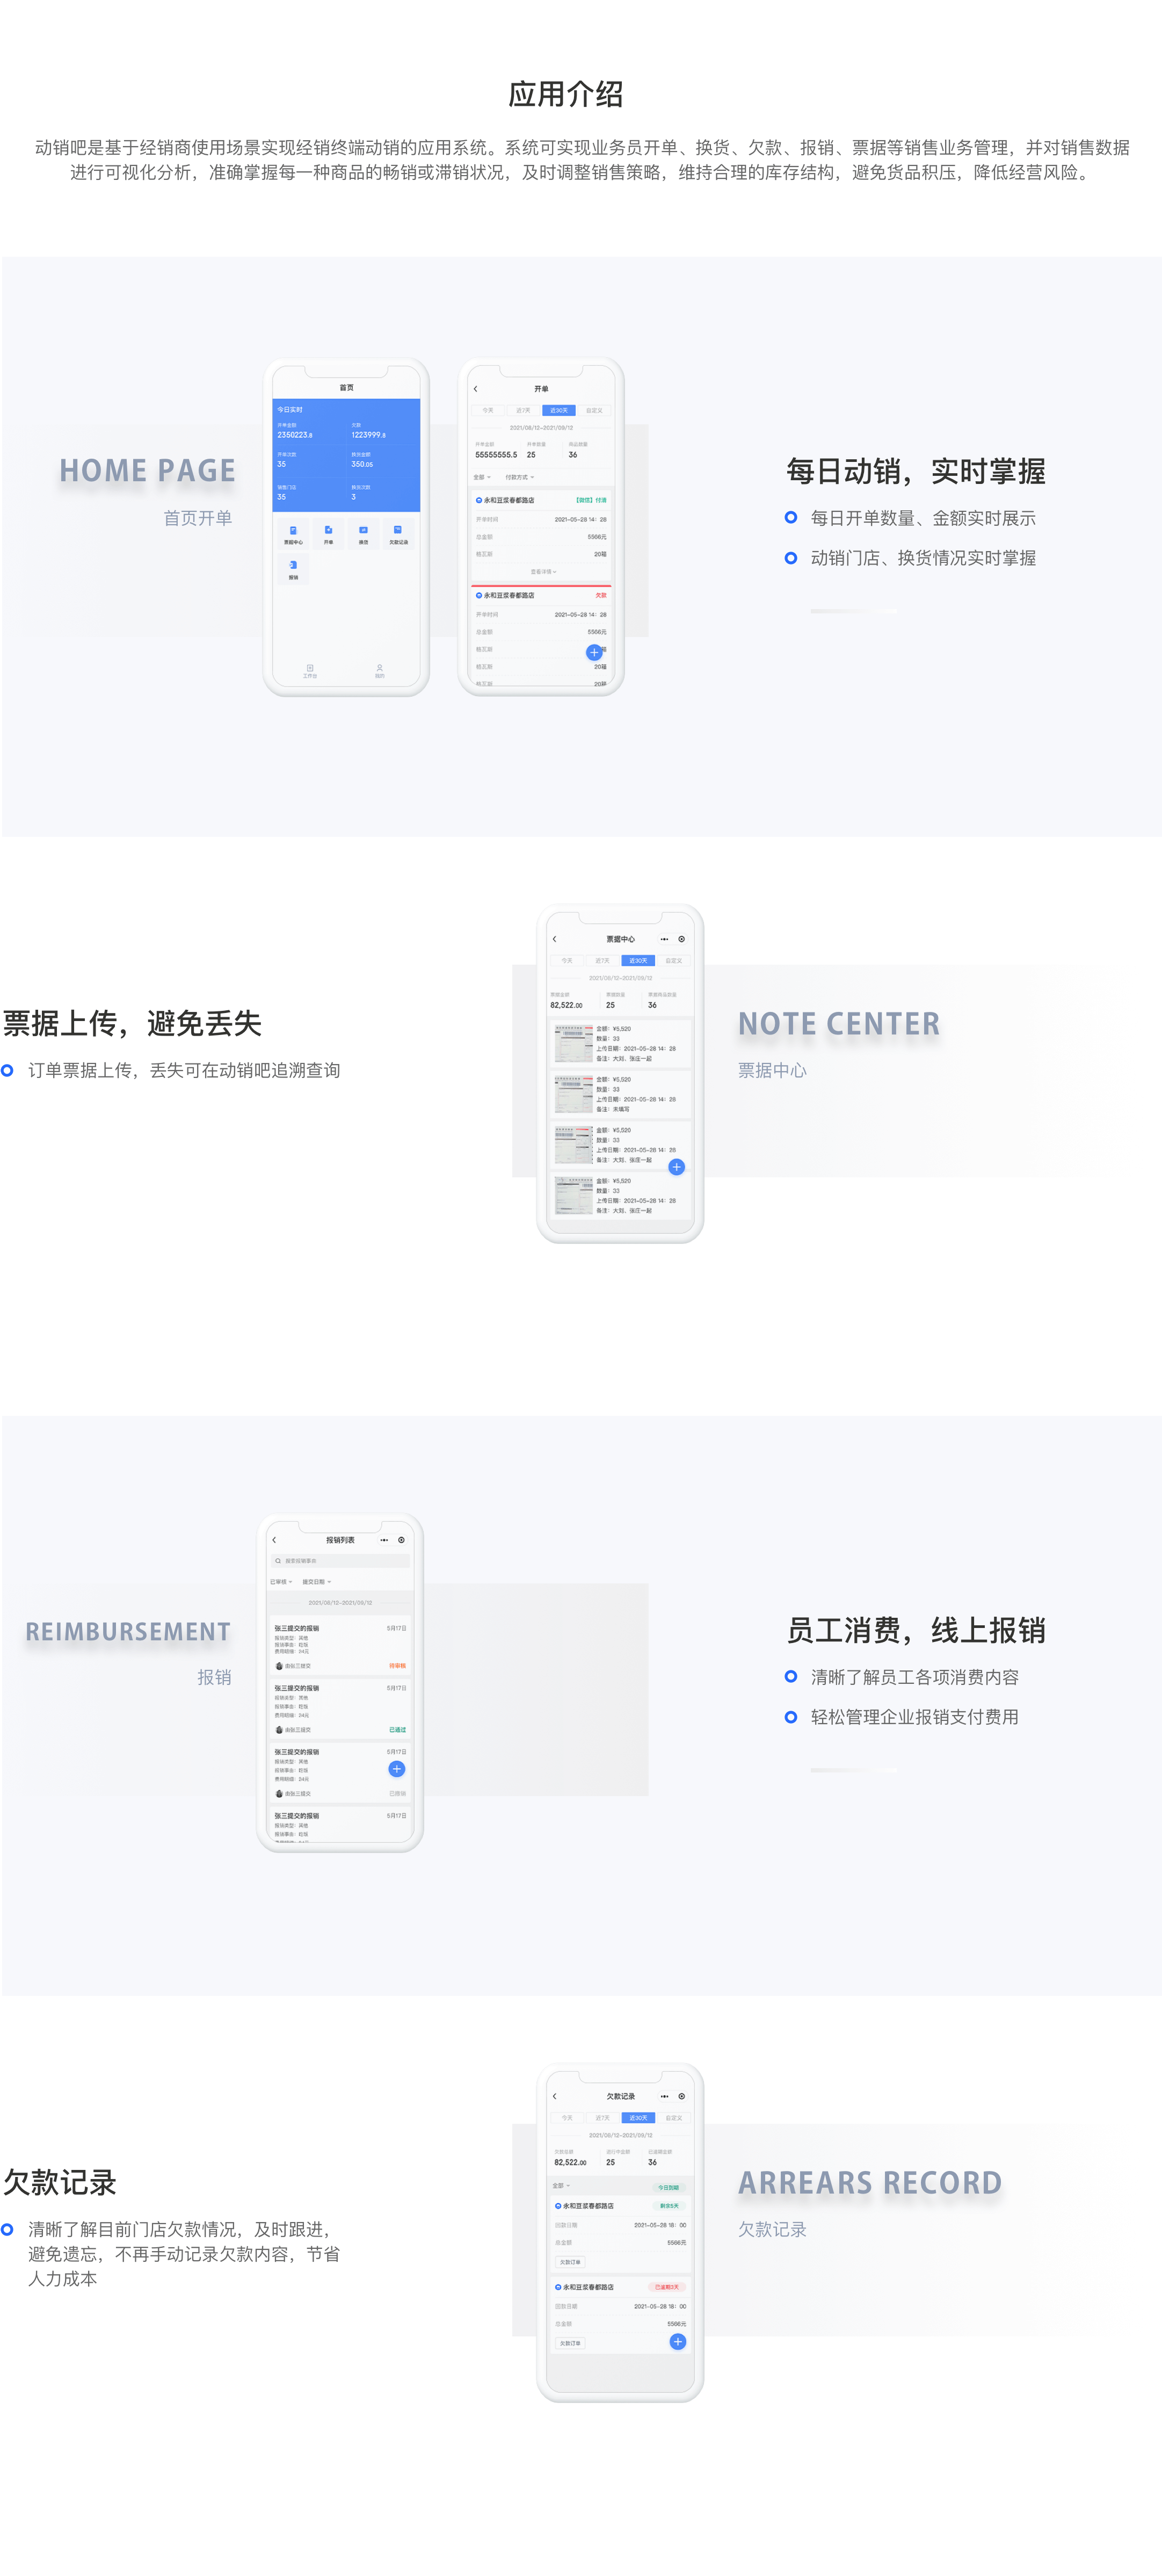Select the 近30天 tab in 欠款记录 phone
Image resolution: width=1162 pixels, height=2576 pixels.
coord(638,2118)
